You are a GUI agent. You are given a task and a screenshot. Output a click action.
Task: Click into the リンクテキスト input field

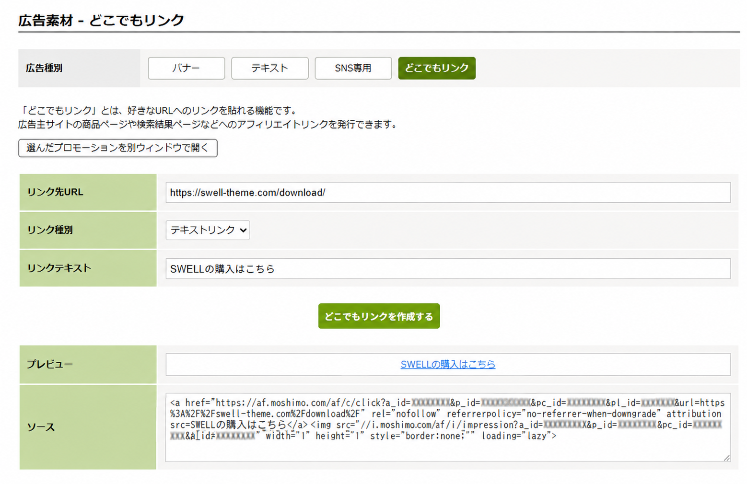pyautogui.click(x=448, y=268)
